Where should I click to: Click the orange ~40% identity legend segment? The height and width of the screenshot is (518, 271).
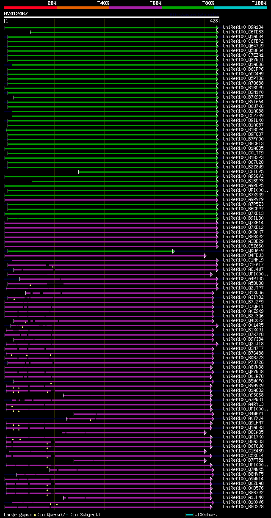point(83,8)
